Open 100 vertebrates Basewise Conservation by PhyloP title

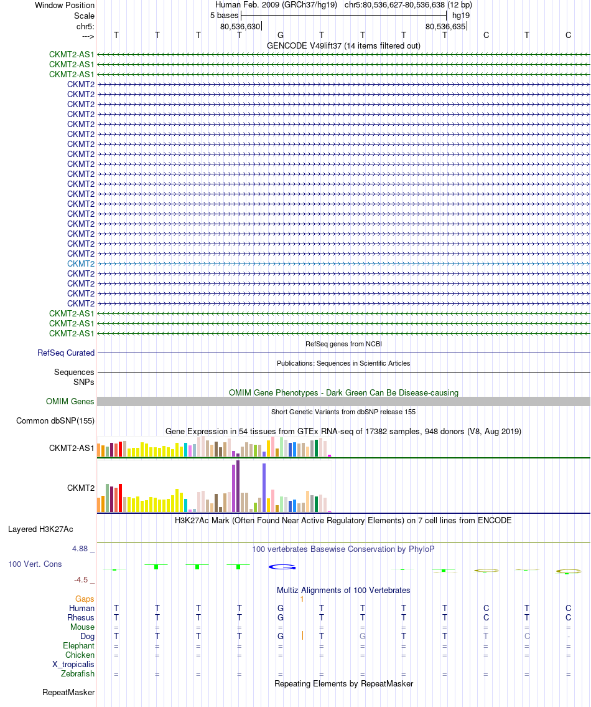point(343,549)
